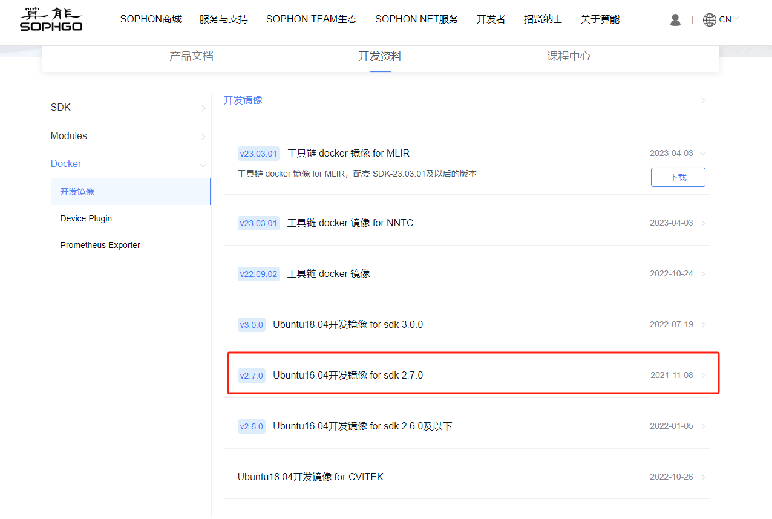Viewport: 772px width, 519px height.
Task: Collapse the MLIR docker image details
Action: coord(702,153)
